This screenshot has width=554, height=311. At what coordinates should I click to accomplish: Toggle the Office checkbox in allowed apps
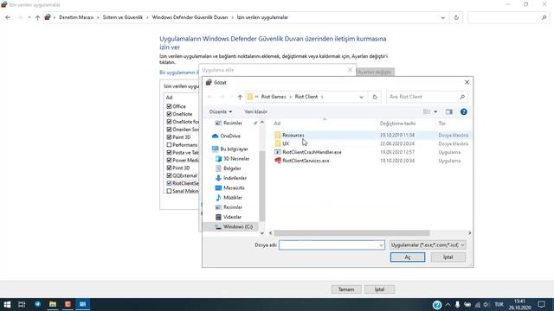click(169, 106)
